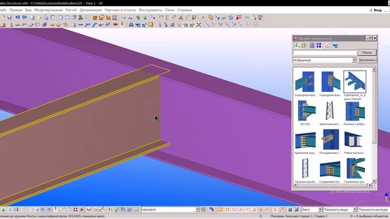Open the Расчёт menu
390x219 pixels.
pos(71,10)
